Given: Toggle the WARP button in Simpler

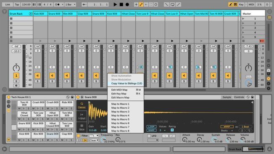Looking at the screenshot, I should 227,127.
